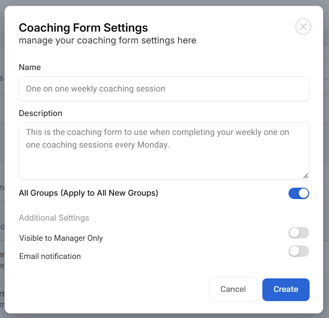Screen dimensions: 329x318
Task: Click the Name field label
Action: [x=30, y=67]
